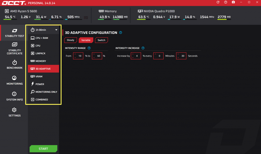Click the GPU clock 1544 MHz reading
The image size is (261, 154).
pos(207,17)
